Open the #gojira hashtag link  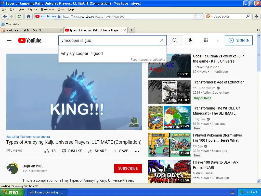click(x=45, y=137)
